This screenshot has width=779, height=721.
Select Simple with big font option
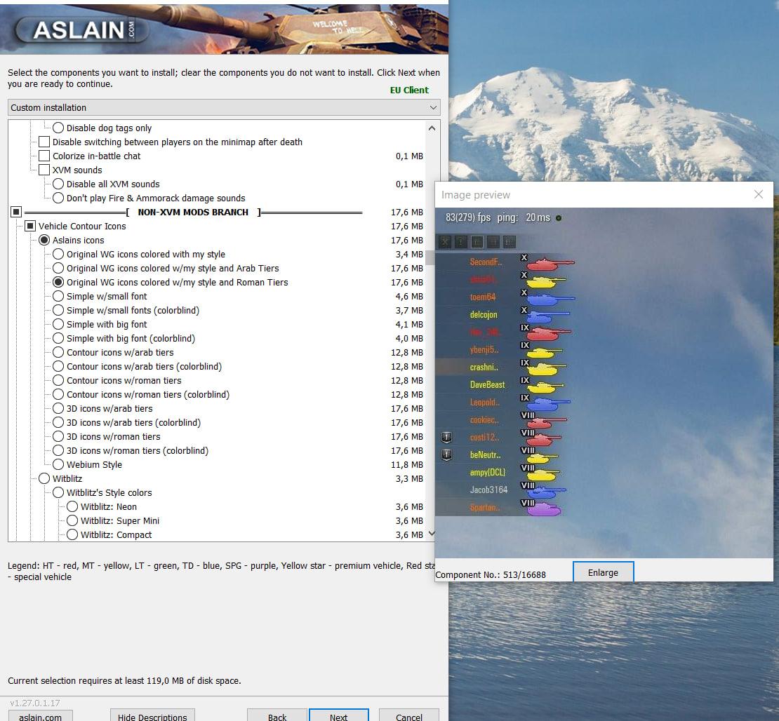tap(58, 324)
